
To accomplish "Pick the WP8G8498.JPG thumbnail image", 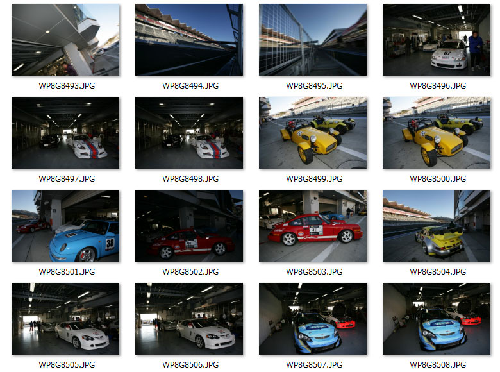I will pos(189,133).
